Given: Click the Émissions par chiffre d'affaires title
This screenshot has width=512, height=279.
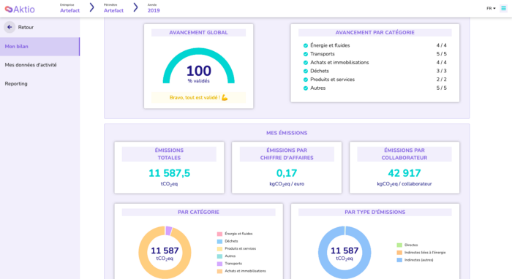Looking at the screenshot, I should [x=287, y=154].
